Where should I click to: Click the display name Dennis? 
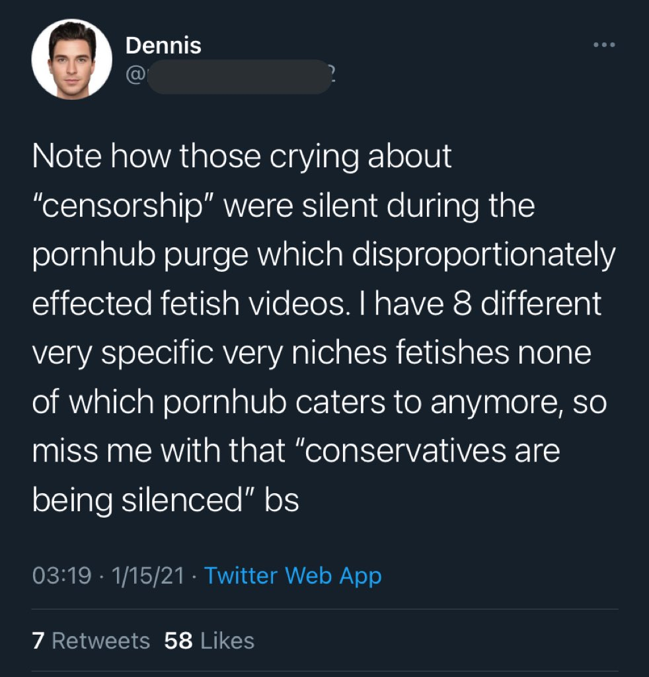pos(163,46)
